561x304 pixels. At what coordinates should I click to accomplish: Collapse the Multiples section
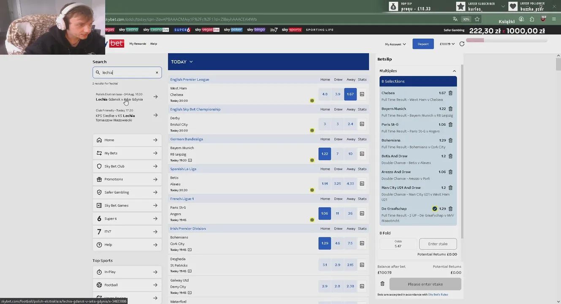[454, 71]
